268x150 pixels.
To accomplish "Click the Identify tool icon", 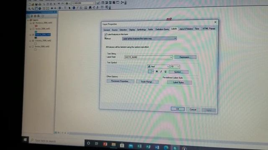I will click(x=74, y=8).
